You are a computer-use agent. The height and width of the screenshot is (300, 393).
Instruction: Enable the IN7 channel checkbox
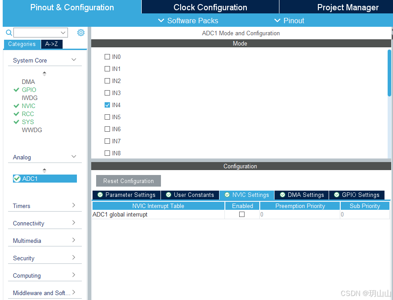[x=107, y=141]
